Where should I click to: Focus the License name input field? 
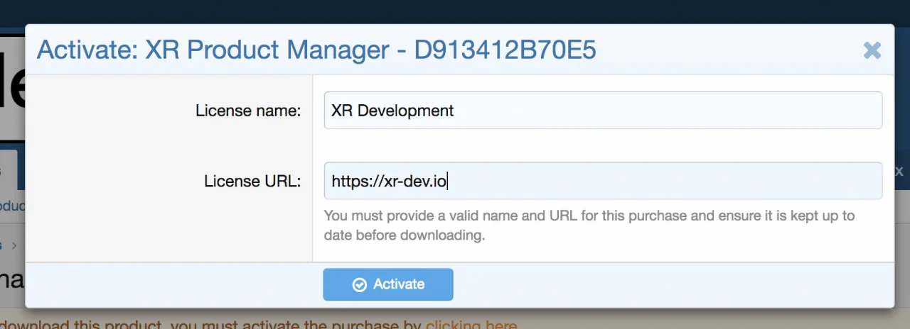coord(602,111)
